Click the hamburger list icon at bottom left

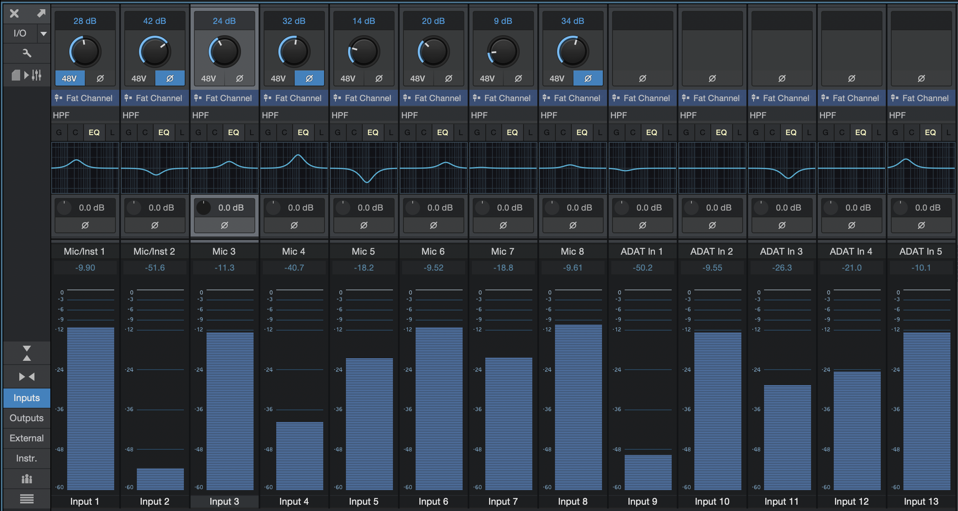(26, 499)
